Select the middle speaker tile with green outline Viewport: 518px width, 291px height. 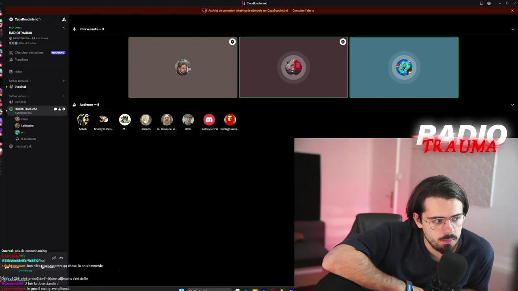tap(293, 67)
